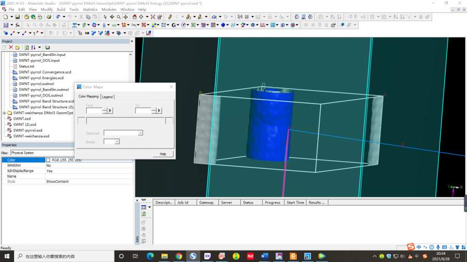
Task: Select the 3D viewer selection arrow tool
Action: click(105, 17)
